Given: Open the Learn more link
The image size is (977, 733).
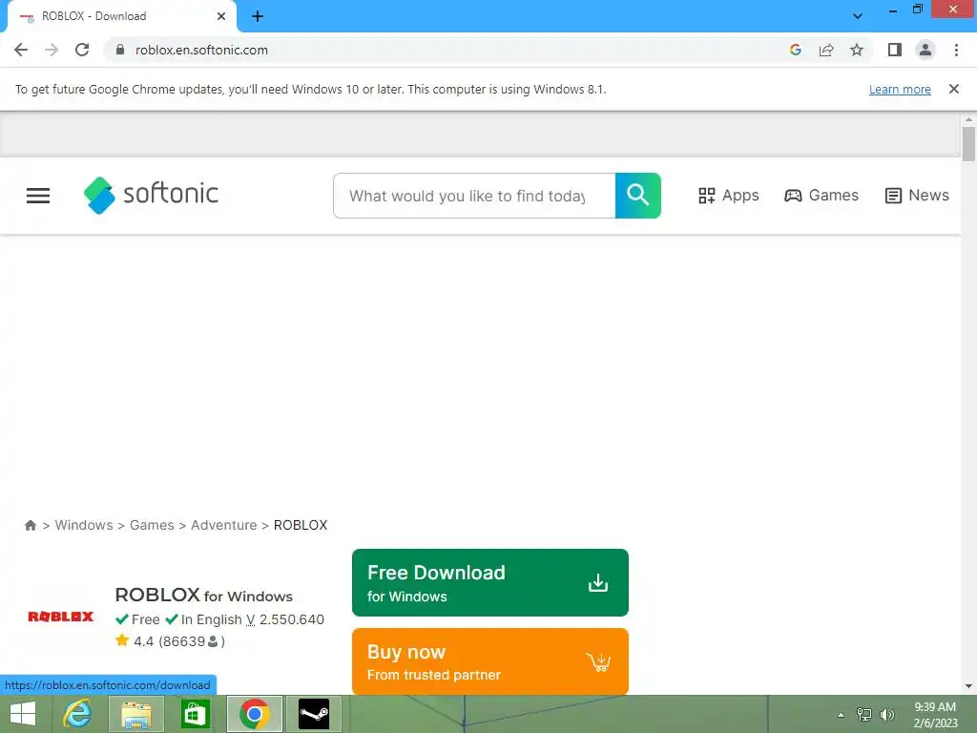Looking at the screenshot, I should click(900, 89).
